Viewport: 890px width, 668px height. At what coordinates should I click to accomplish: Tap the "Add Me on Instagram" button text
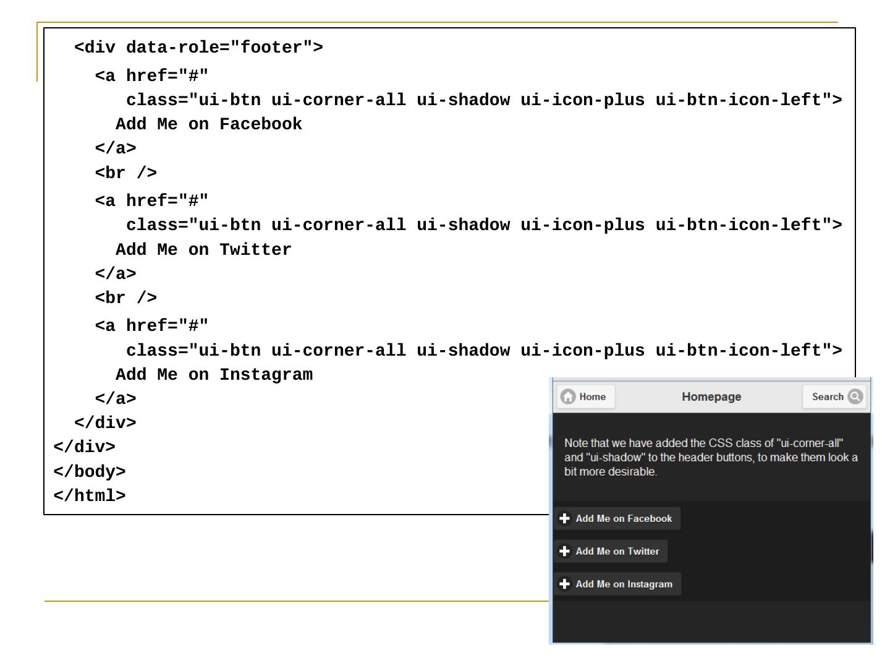(624, 584)
